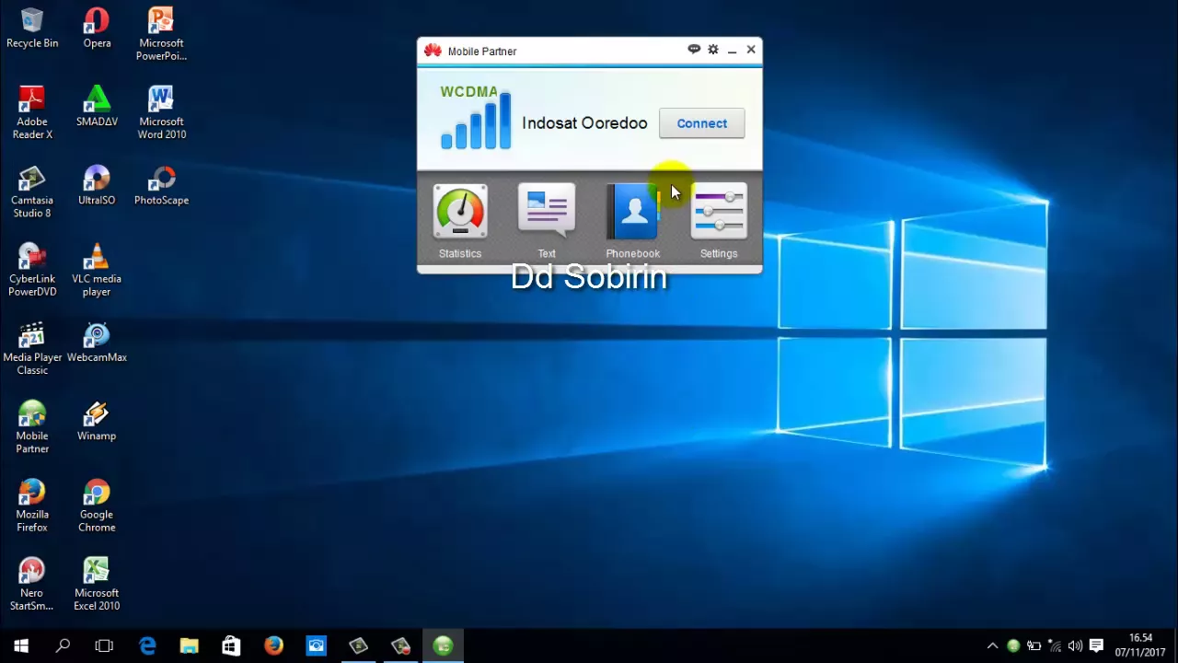The image size is (1178, 663).
Task: Open Windows Store from the taskbar
Action: coord(231,646)
